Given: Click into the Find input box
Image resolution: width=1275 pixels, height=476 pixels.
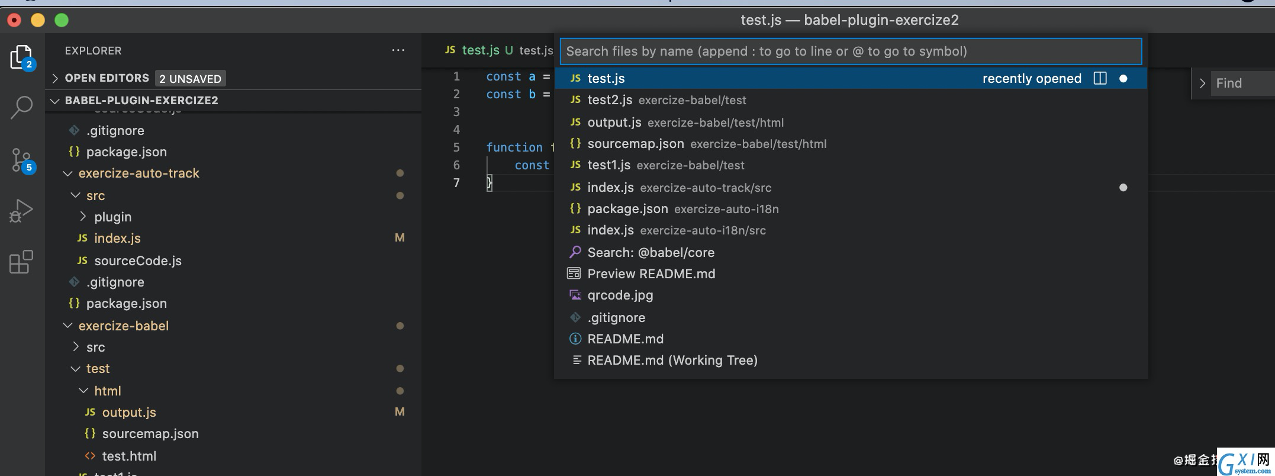Looking at the screenshot, I should coord(1243,83).
